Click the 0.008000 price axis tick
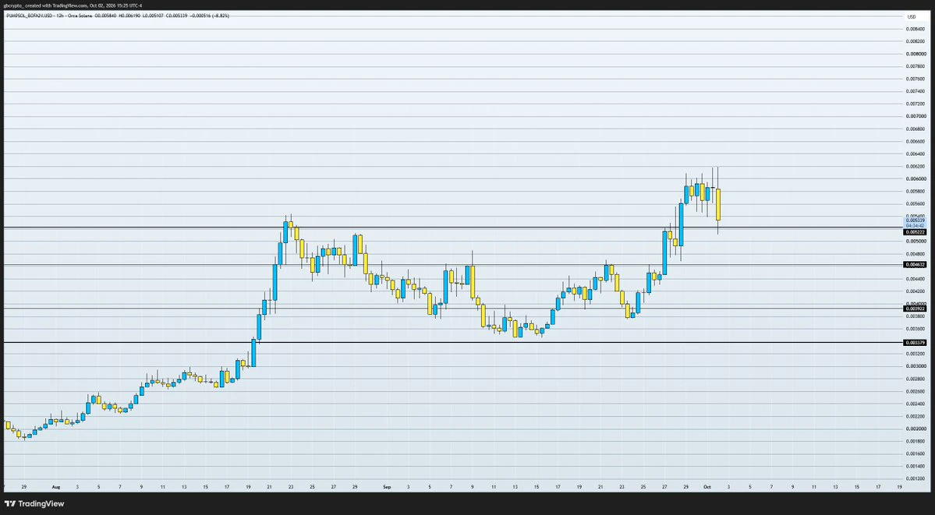This screenshot has height=515, width=935. tap(915, 54)
